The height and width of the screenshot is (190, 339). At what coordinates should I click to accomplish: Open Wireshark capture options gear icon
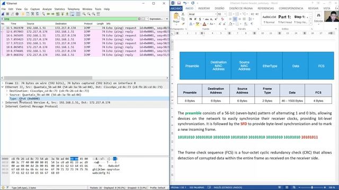coord(17,14)
